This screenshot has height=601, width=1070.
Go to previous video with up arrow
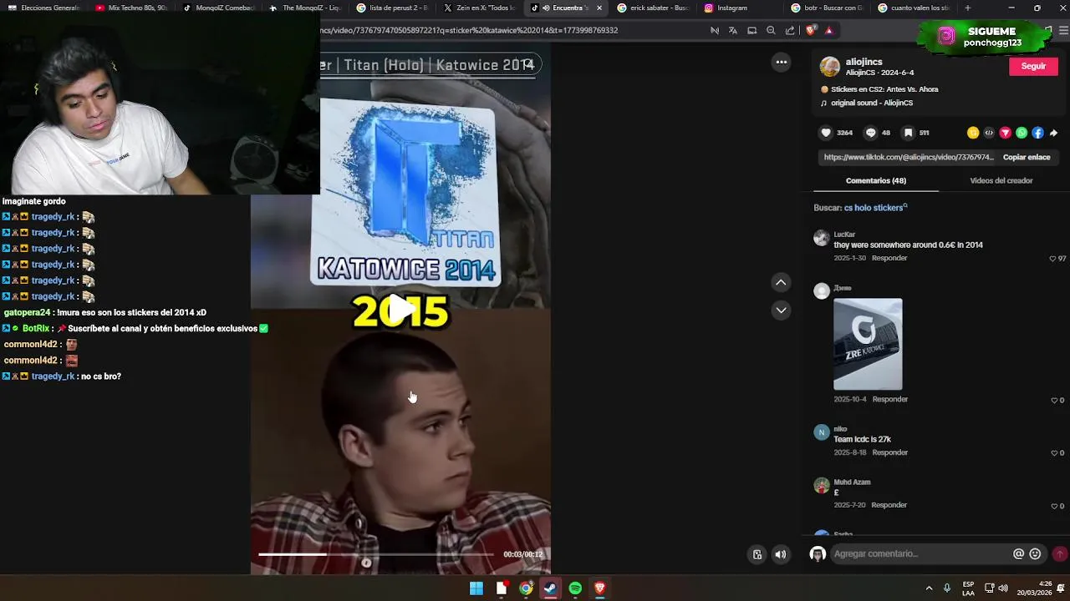pos(781,283)
